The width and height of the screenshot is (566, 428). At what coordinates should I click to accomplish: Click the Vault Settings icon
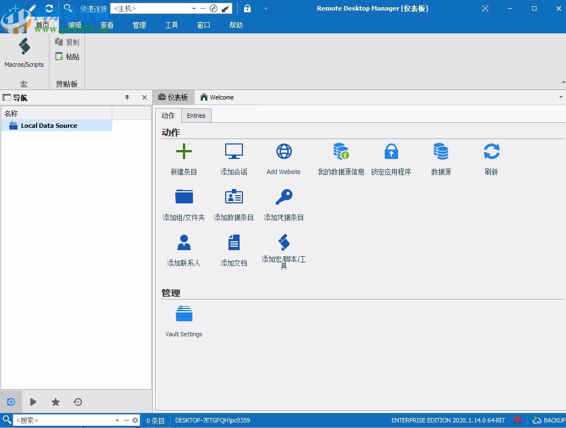[183, 313]
